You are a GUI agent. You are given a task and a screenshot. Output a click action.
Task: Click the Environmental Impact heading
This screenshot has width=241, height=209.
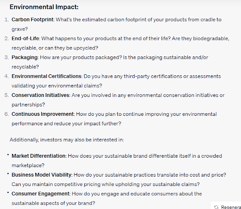click(x=44, y=7)
